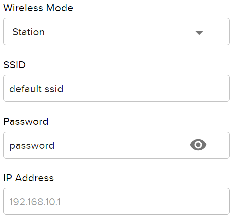Place cursor in the 'password' text value
Image resolution: width=233 pixels, height=219 pixels.
32,146
